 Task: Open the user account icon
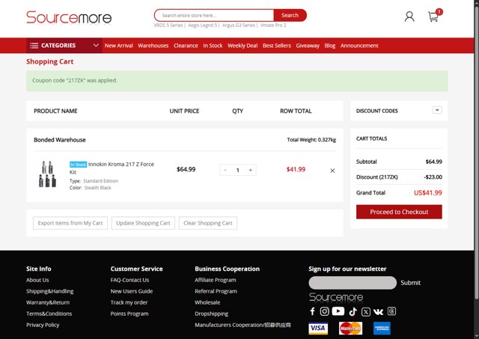pos(409,16)
